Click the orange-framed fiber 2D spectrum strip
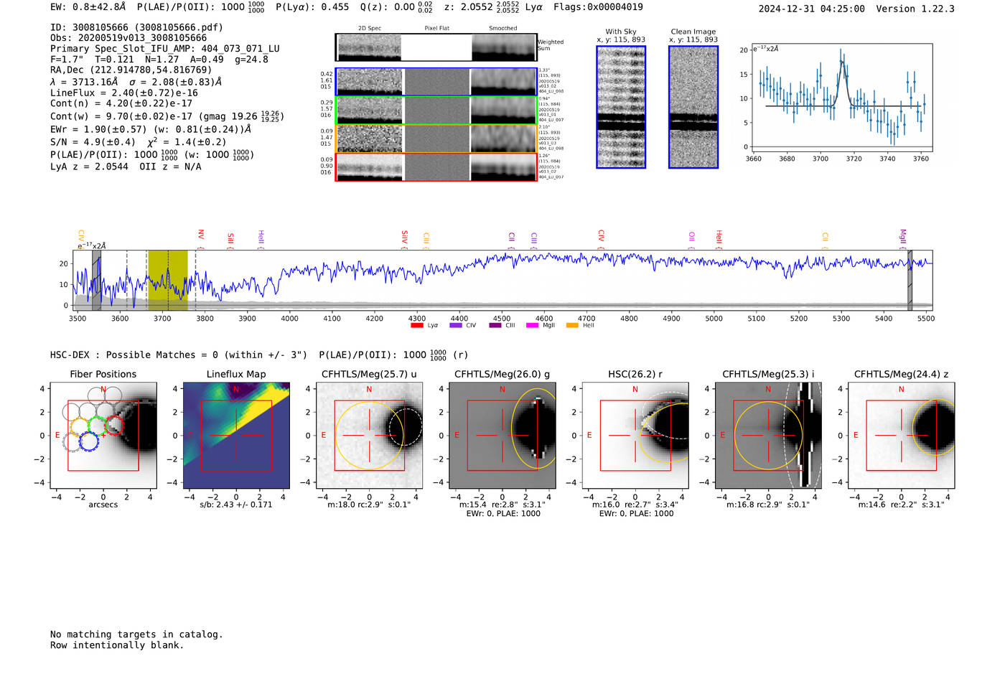The image size is (1005, 684). point(436,139)
